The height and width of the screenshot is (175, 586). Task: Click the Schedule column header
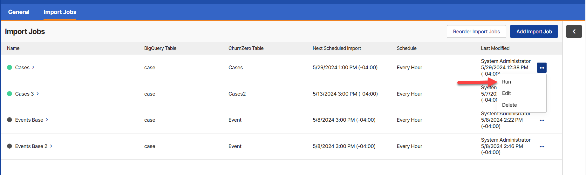(x=406, y=48)
